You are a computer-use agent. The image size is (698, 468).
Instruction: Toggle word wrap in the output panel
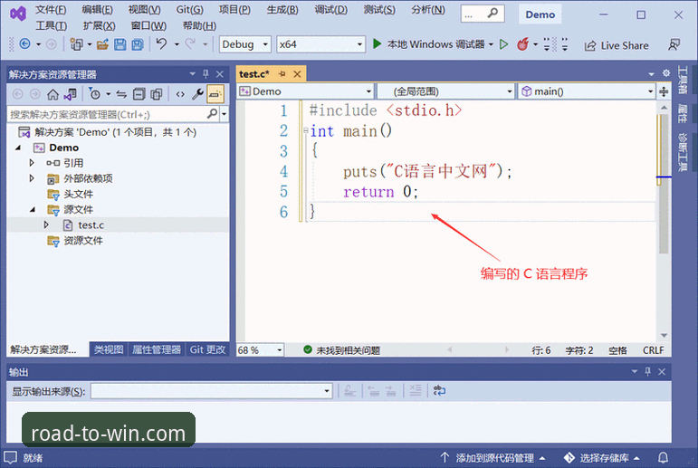[x=439, y=390]
